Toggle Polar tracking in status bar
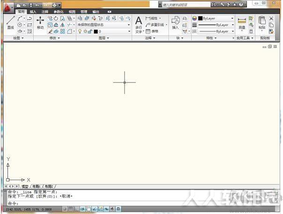This screenshot has width=283, height=214. pyautogui.click(x=82, y=209)
